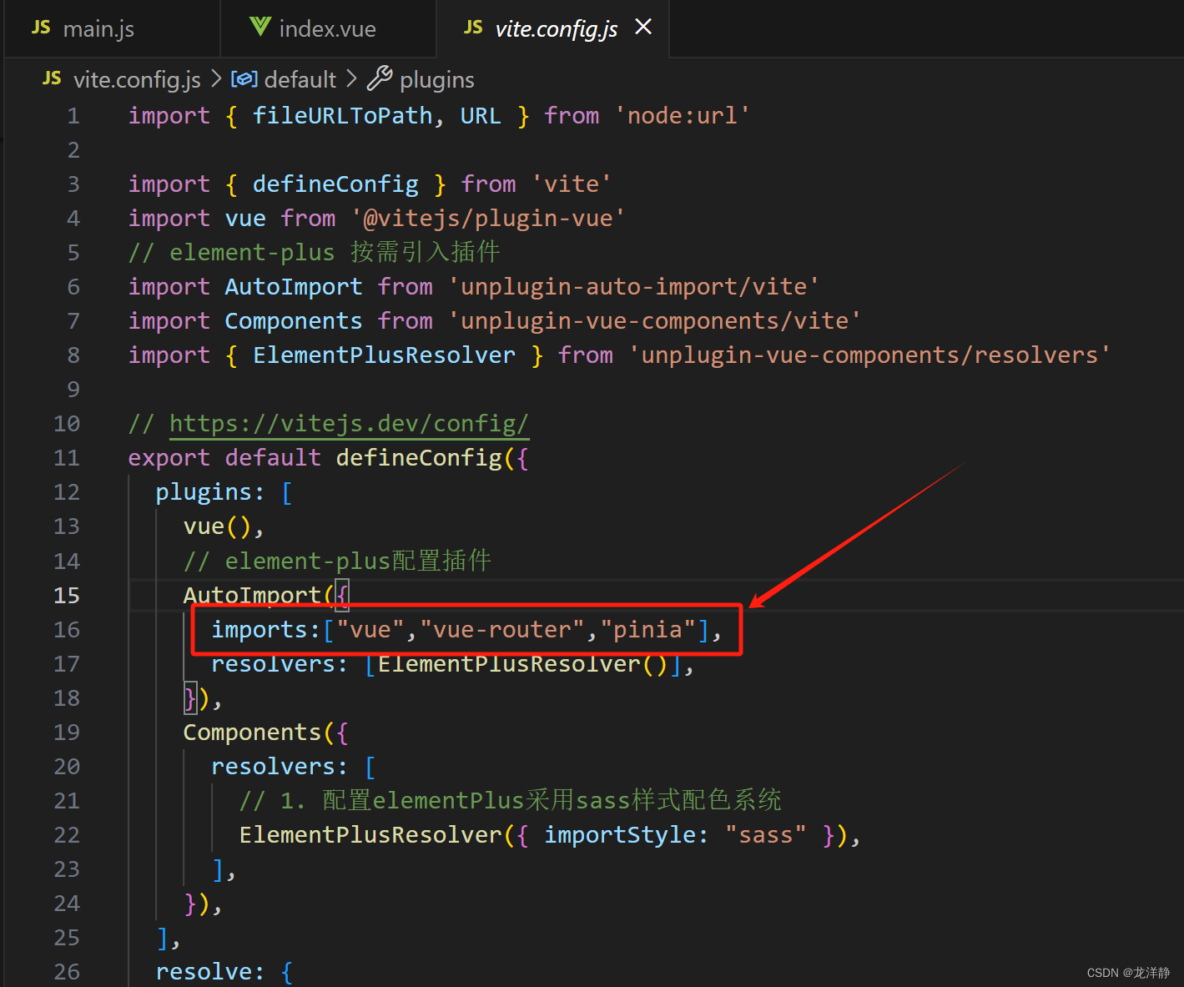Click the Vue logo on the index.vue tab

point(259,27)
